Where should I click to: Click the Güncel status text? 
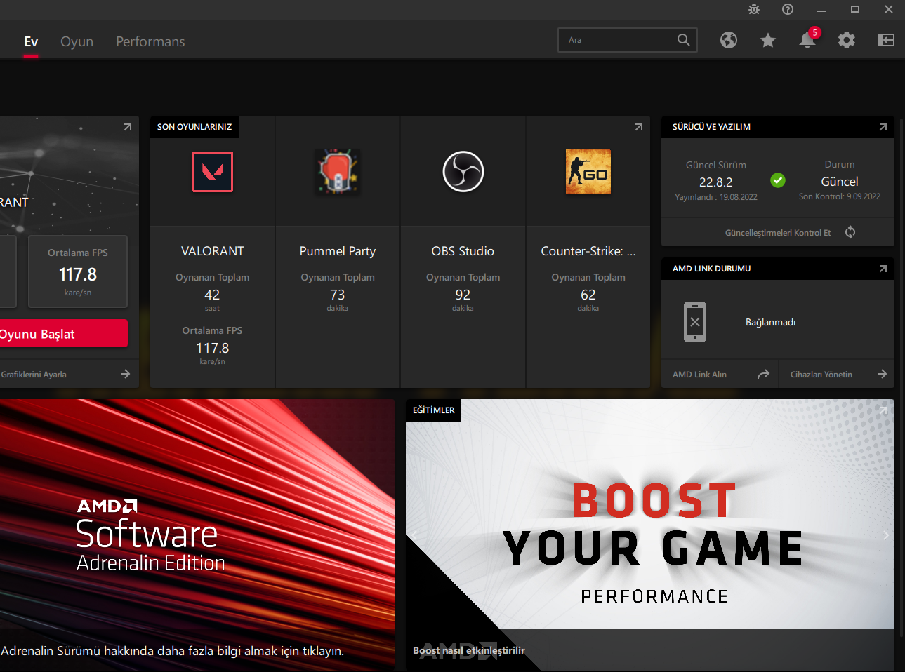(x=840, y=182)
